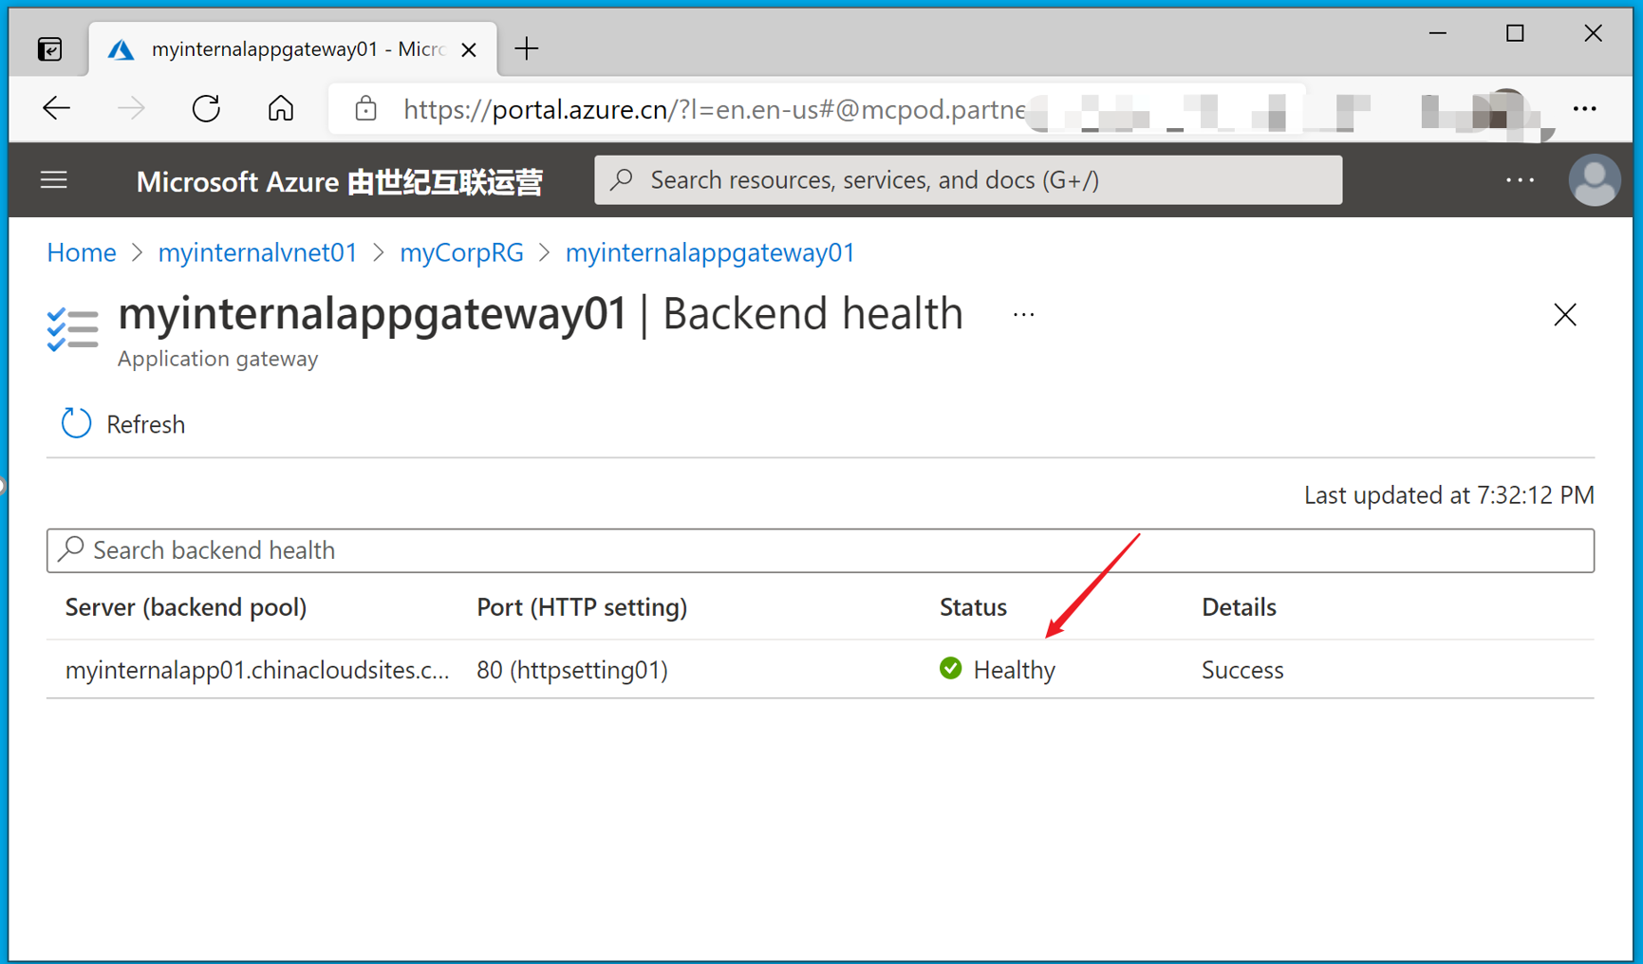This screenshot has width=1643, height=964.
Task: Open the Azure header more options ellipsis
Action: pyautogui.click(x=1520, y=180)
